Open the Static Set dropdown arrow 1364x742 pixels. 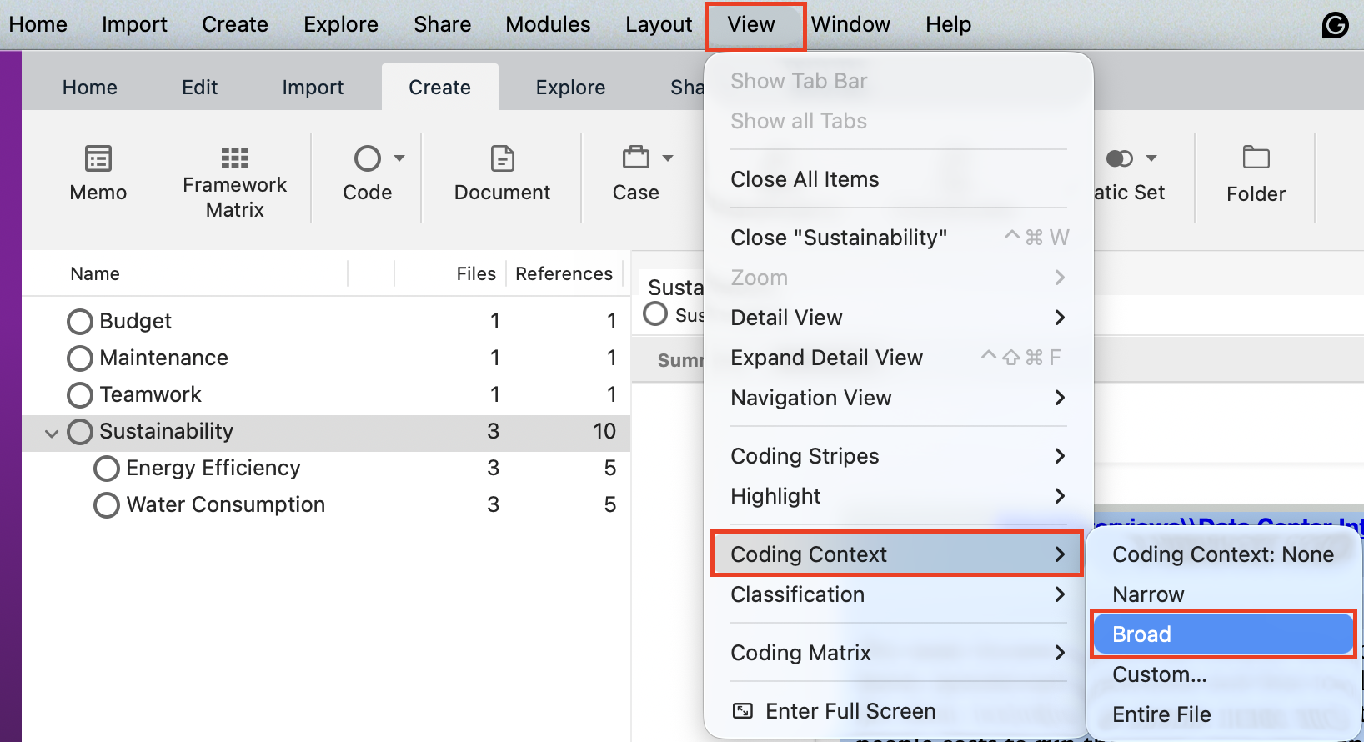point(1151,158)
